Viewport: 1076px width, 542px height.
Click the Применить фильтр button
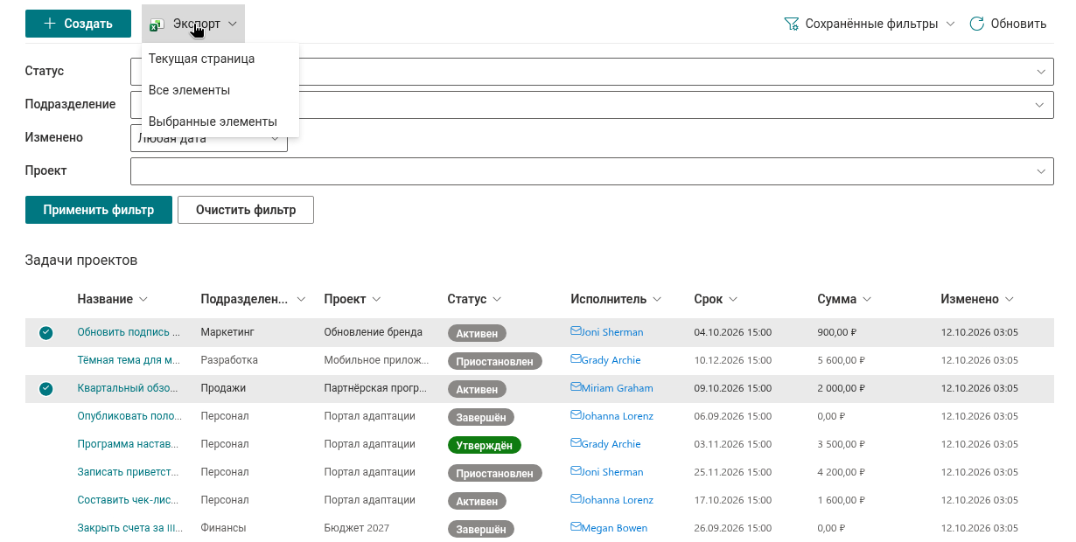tap(99, 210)
